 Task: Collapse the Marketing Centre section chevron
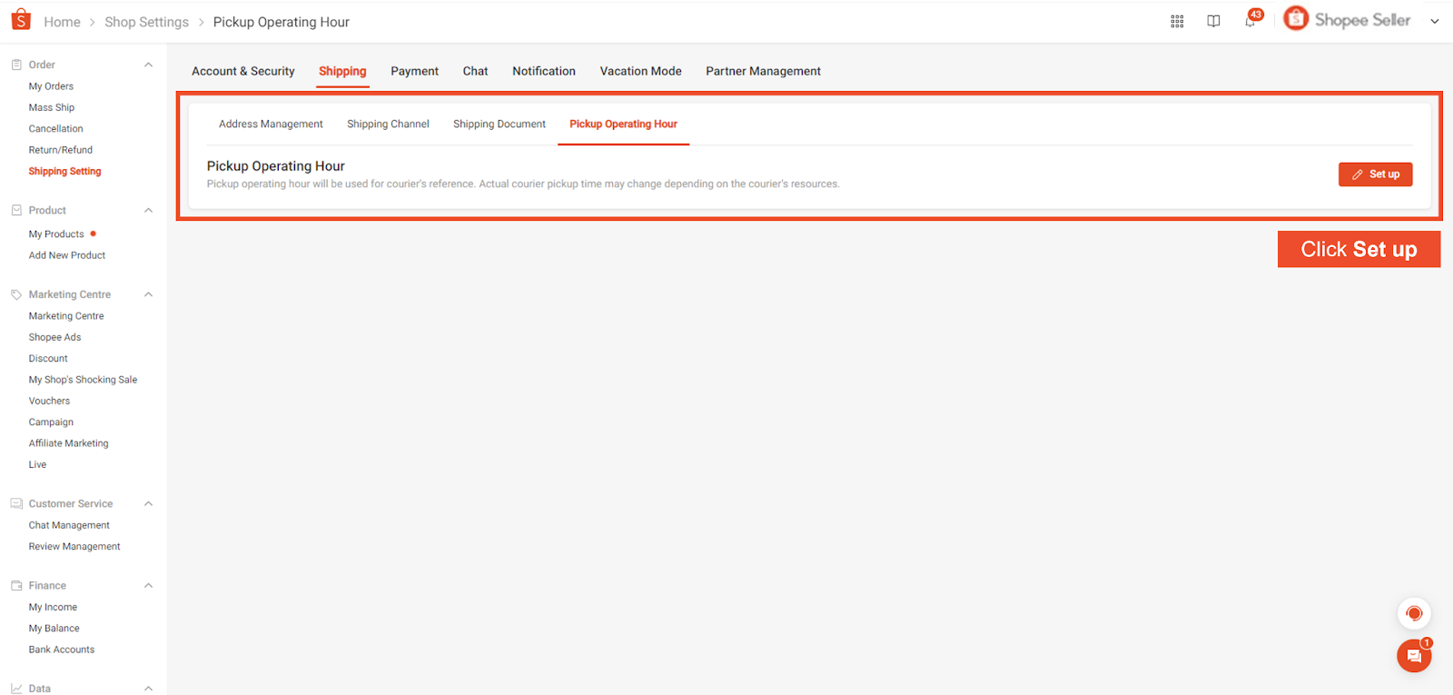pos(149,294)
